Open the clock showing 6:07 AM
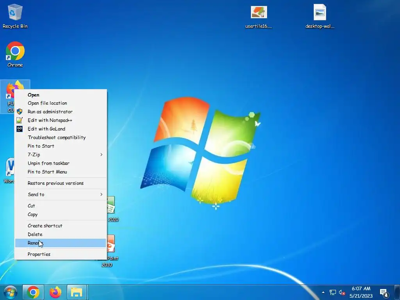400x300 pixels. click(361, 292)
